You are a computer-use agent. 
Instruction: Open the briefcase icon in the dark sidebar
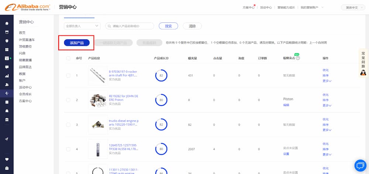click(7, 168)
